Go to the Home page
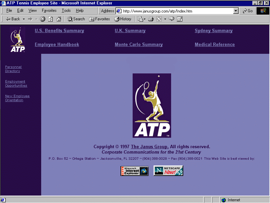The height and width of the screenshot is (203, 270). tap(59, 19)
